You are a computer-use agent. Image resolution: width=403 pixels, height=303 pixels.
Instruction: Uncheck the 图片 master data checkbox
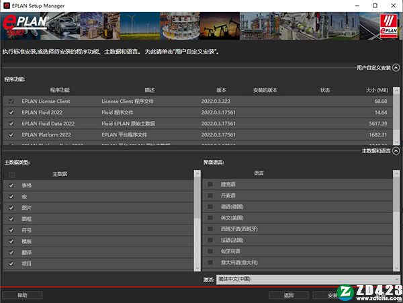(11, 208)
